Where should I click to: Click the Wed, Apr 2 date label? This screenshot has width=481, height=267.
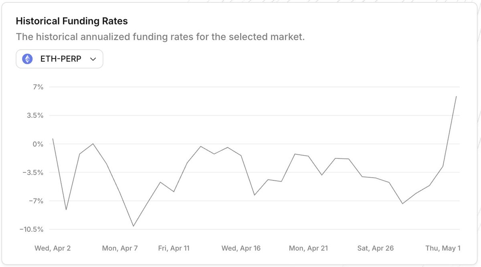pyautogui.click(x=53, y=248)
